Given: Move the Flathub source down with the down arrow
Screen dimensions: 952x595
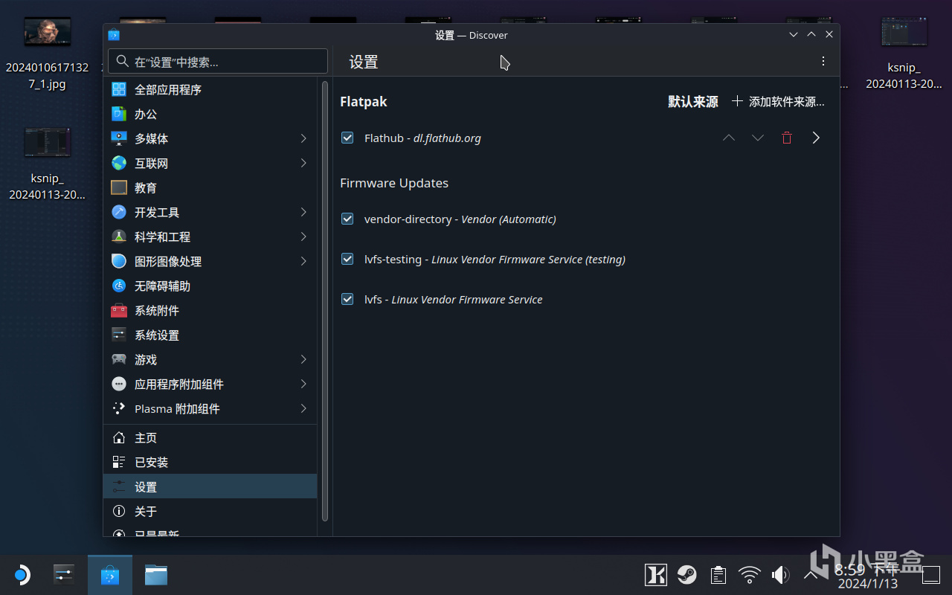Looking at the screenshot, I should [x=758, y=138].
